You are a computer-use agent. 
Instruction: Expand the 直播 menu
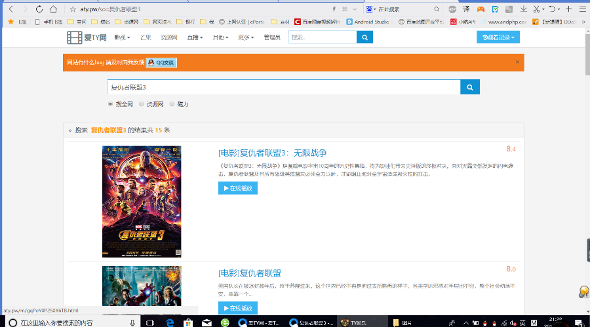195,37
